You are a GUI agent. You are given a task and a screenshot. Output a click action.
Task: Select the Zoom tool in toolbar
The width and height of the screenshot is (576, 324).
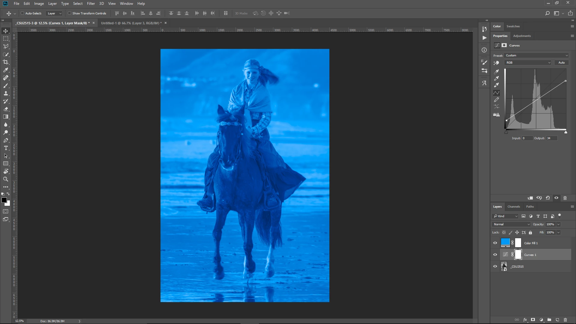point(6,179)
